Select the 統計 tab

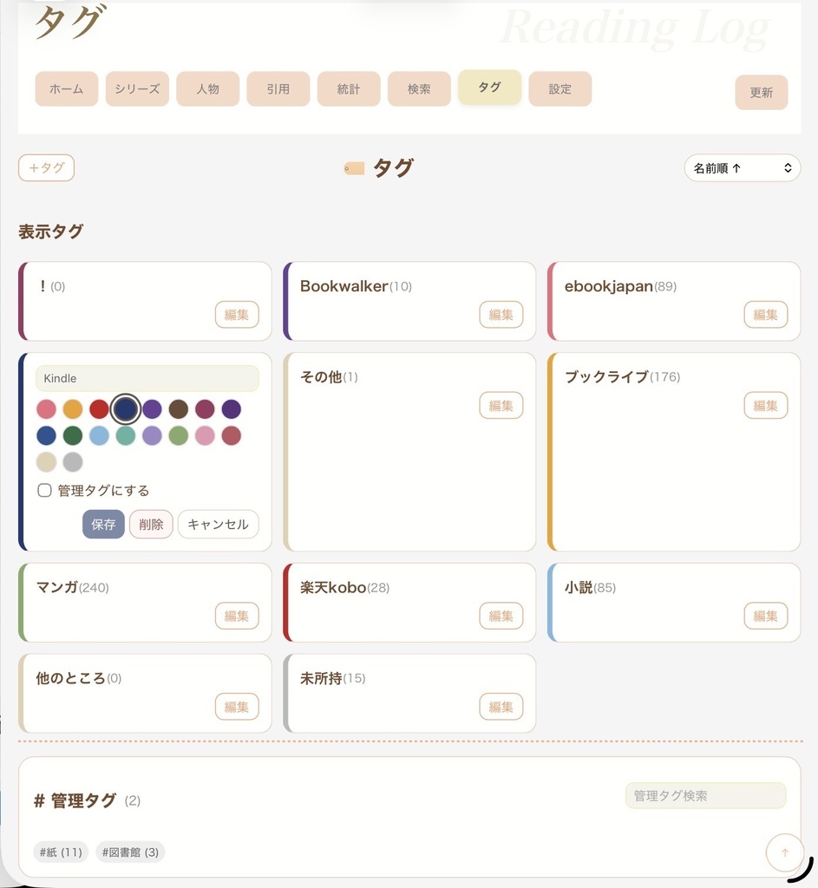tap(349, 89)
